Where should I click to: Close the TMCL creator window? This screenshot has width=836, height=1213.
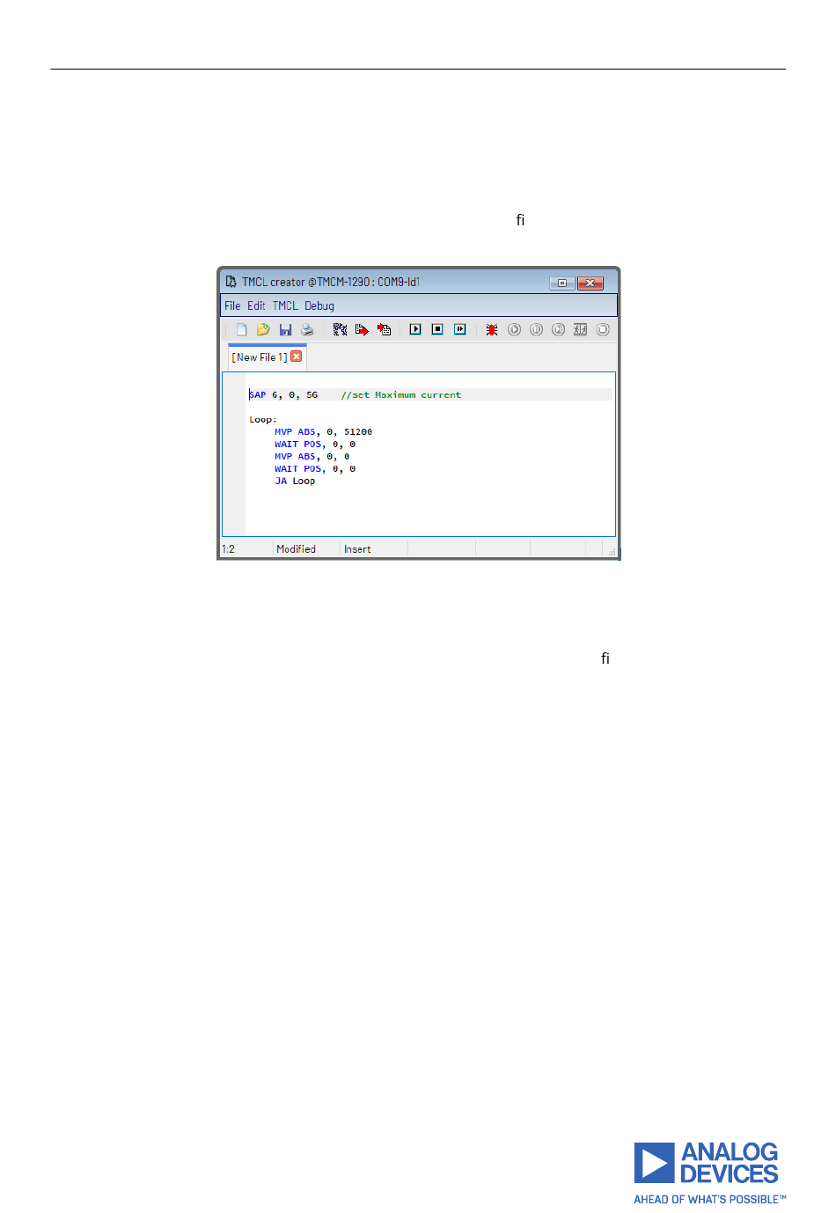[x=590, y=283]
